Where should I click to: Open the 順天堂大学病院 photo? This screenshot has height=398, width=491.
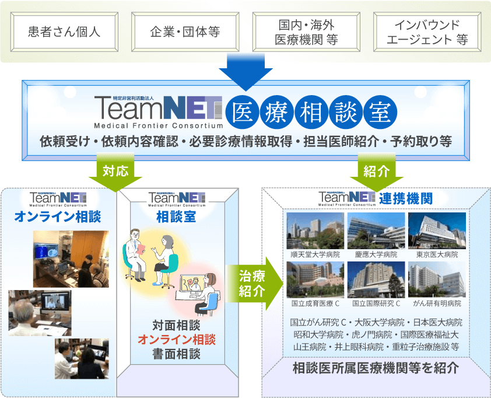[x=315, y=231]
